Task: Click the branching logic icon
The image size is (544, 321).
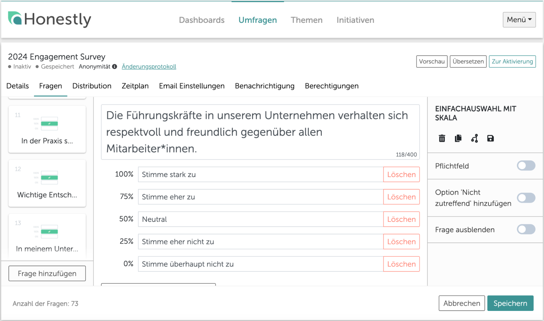Action: pyautogui.click(x=474, y=139)
